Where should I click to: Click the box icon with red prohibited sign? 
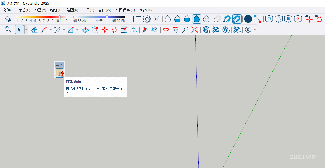(x=298, y=19)
